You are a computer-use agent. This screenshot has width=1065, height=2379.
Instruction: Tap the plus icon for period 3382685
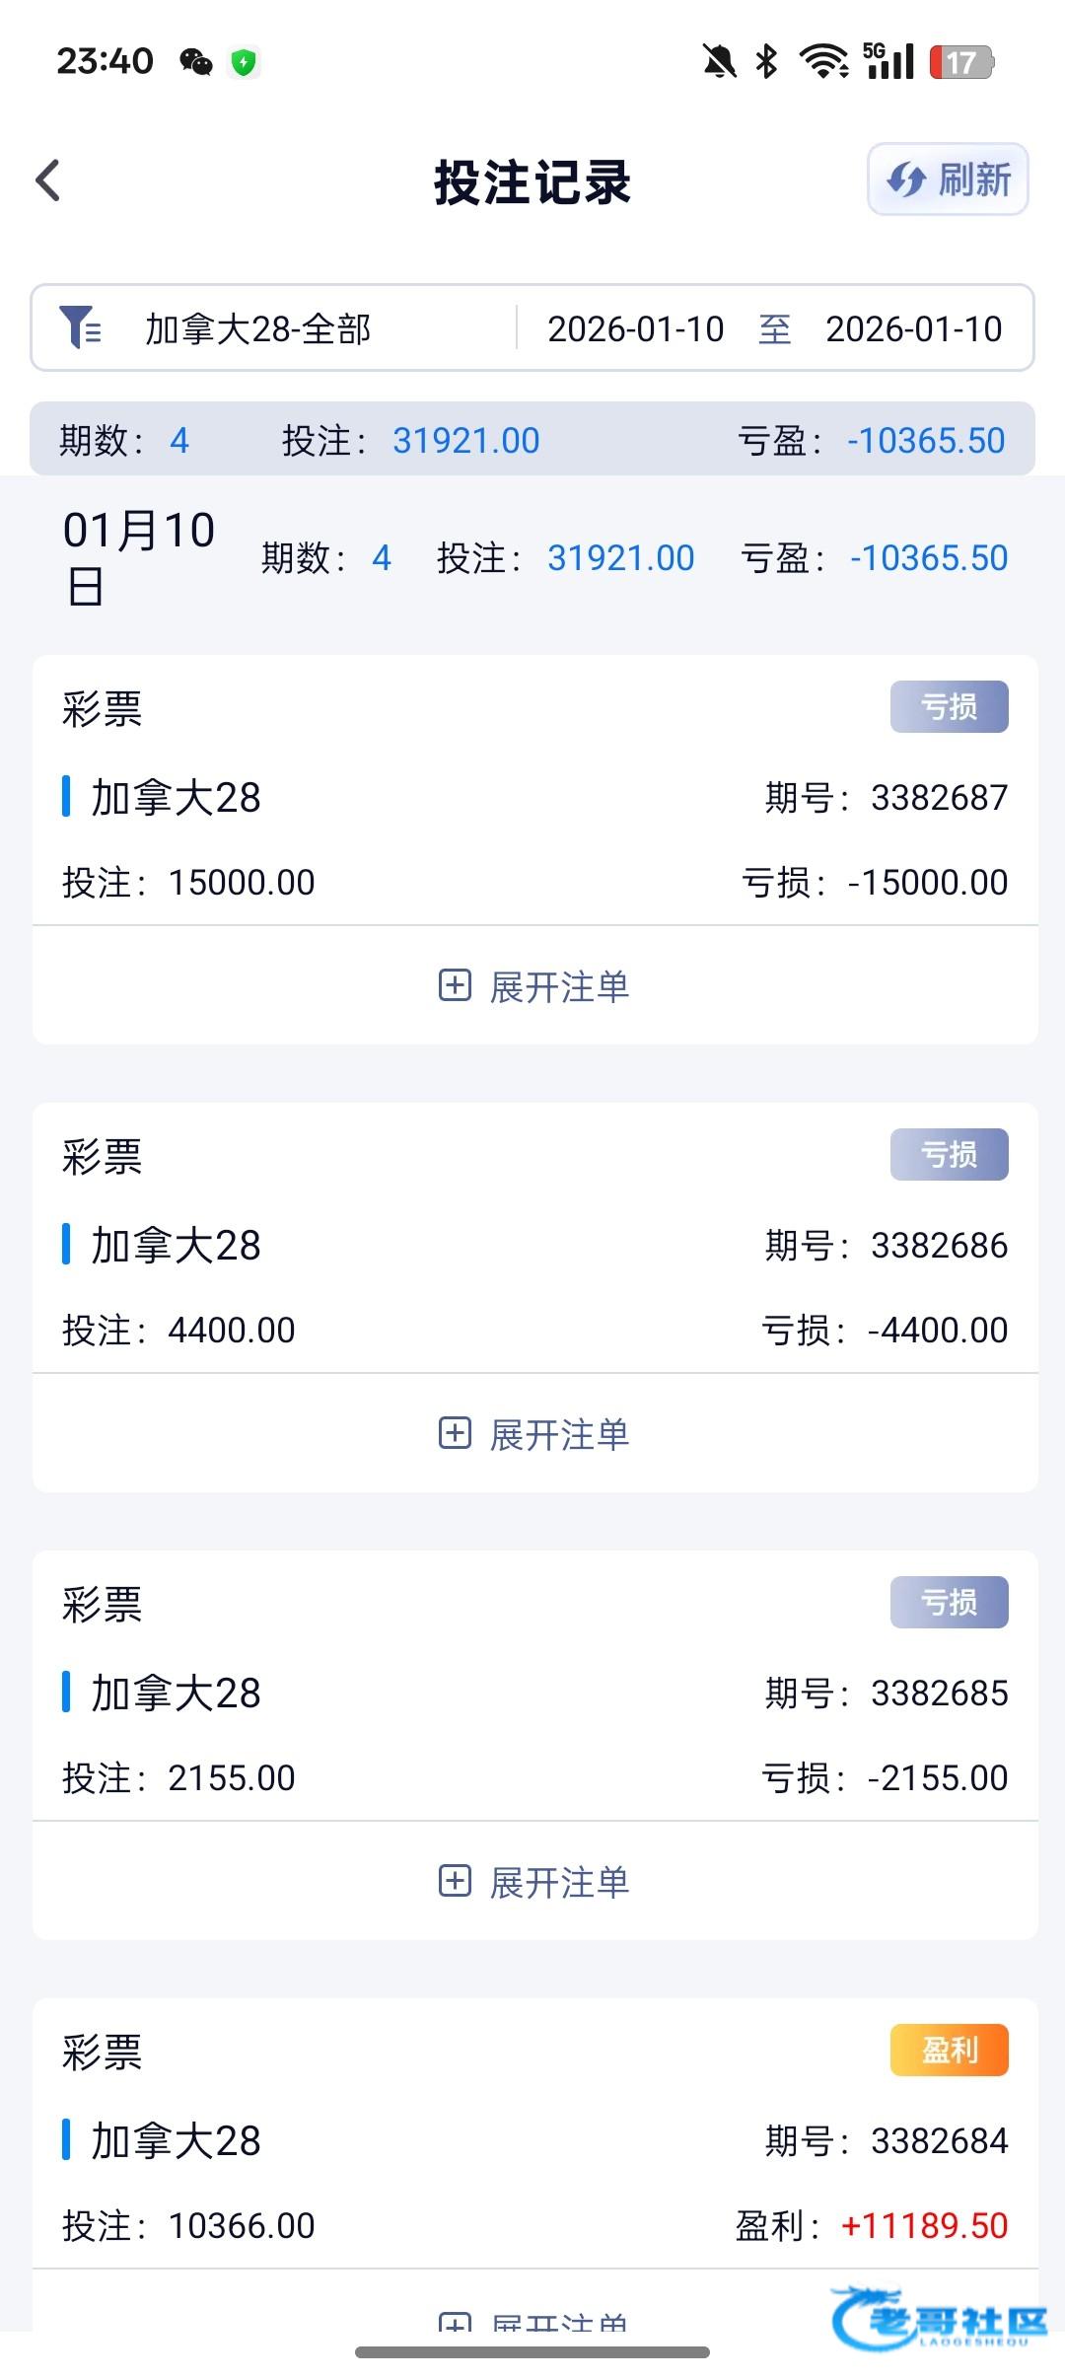pyautogui.click(x=455, y=1881)
